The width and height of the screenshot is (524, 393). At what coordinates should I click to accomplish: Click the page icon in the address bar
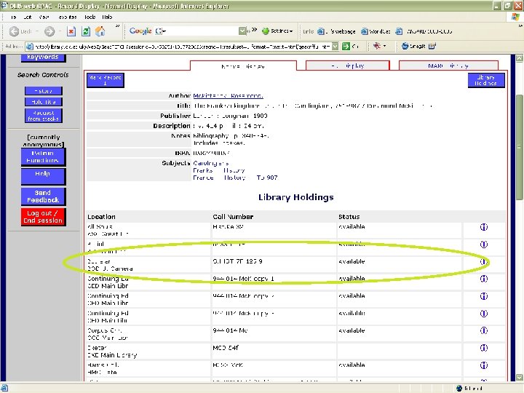tap(30, 47)
